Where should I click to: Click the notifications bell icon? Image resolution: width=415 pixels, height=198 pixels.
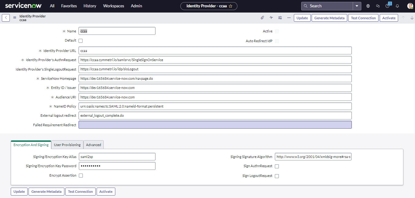point(398,6)
